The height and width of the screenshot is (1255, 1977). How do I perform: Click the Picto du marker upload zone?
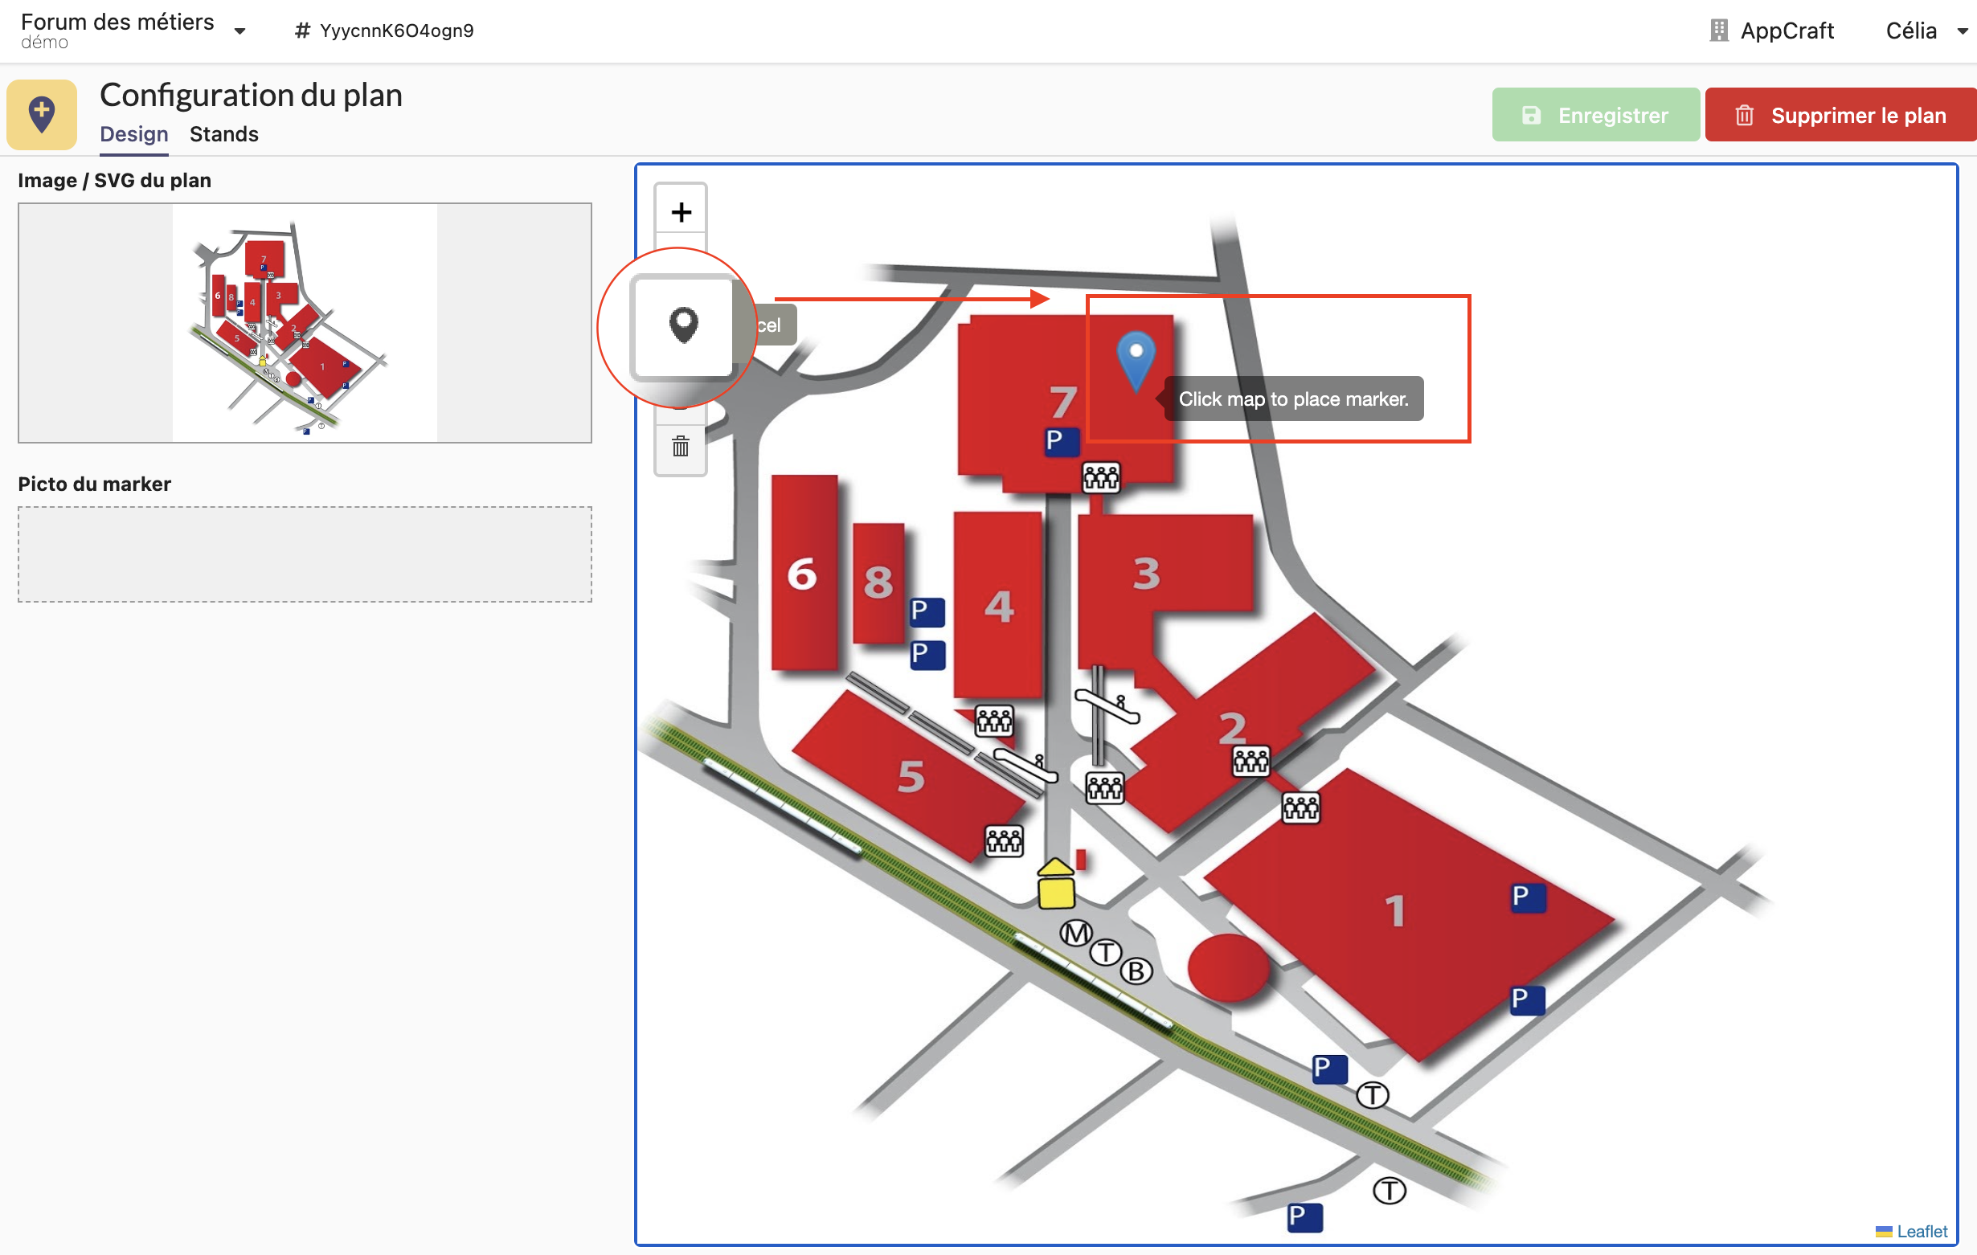pyautogui.click(x=305, y=554)
